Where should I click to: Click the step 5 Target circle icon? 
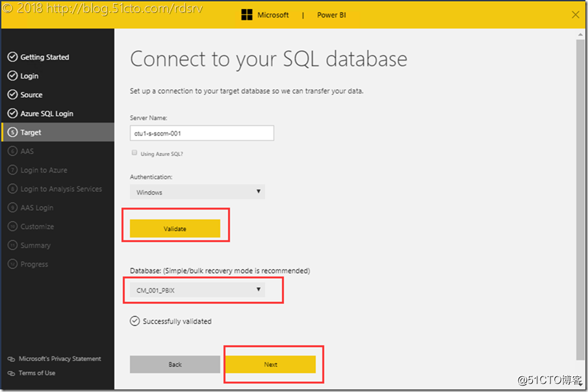click(x=12, y=132)
